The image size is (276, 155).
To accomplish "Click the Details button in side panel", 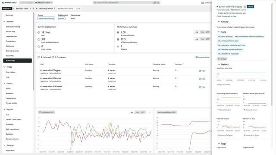I will [250, 7].
